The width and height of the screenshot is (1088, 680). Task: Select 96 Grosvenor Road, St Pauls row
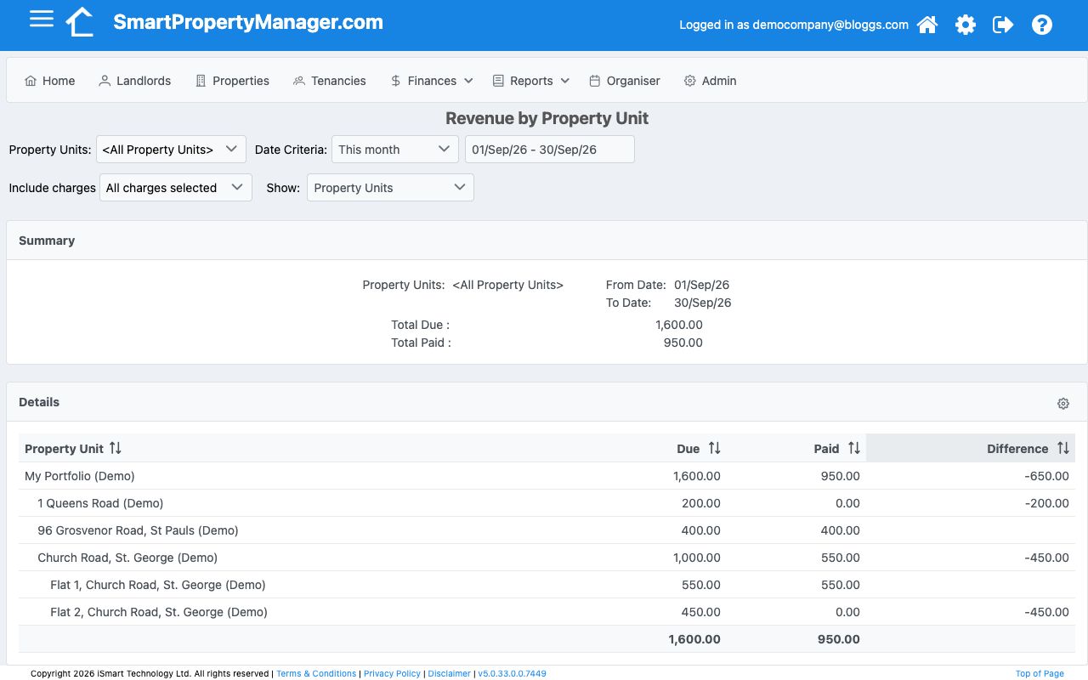547,530
